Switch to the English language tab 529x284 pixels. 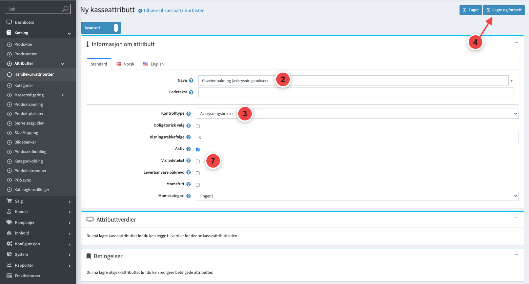pyautogui.click(x=154, y=64)
